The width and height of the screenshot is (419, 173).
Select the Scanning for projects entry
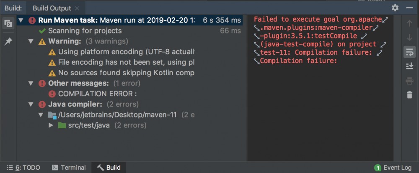tap(85, 31)
